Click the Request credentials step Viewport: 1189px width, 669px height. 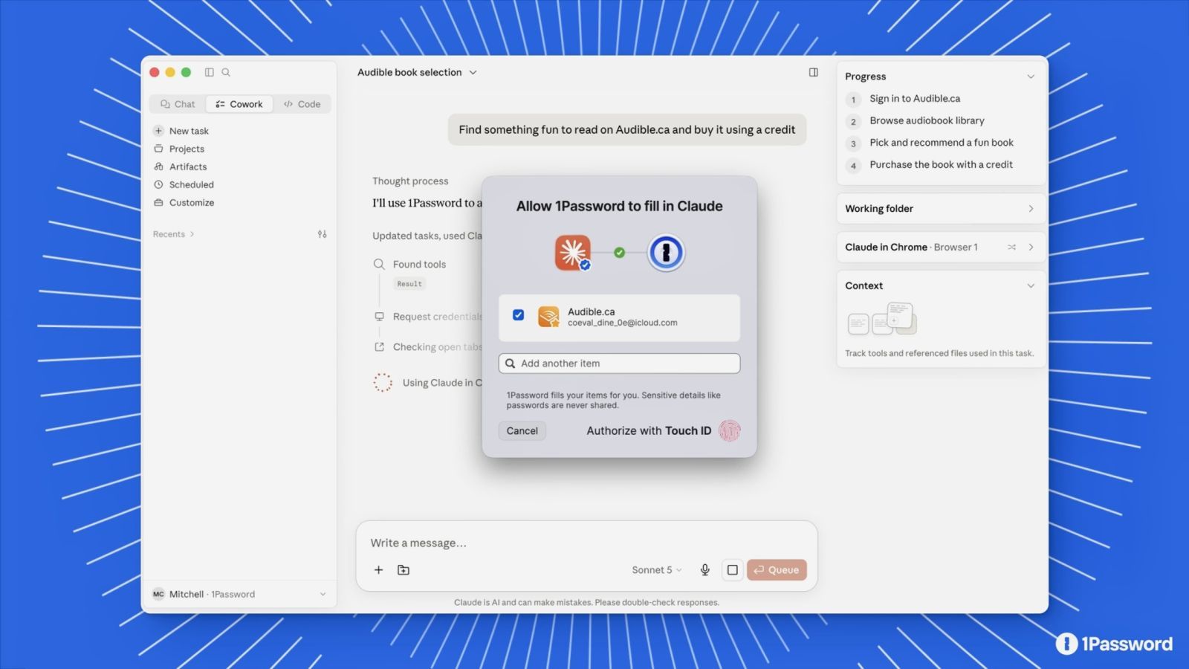click(x=437, y=317)
